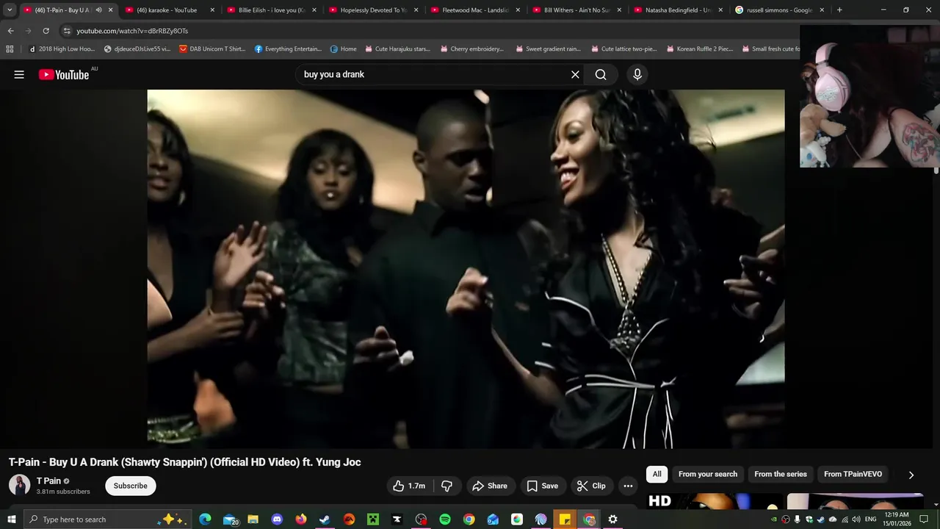The width and height of the screenshot is (940, 529).
Task: Create a clip with the Clip button
Action: coord(591,486)
